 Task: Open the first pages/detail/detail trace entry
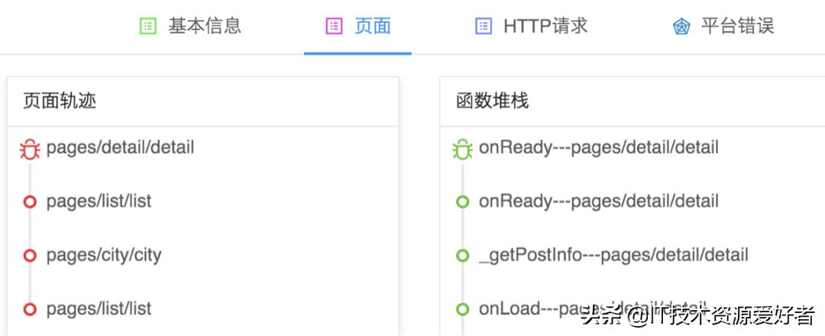[120, 147]
